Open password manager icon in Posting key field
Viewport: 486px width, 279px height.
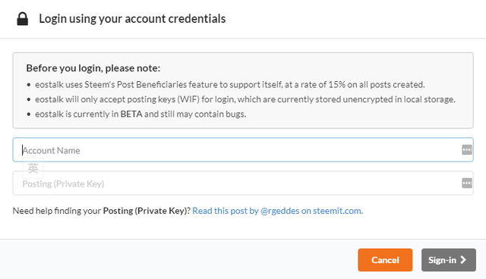pyautogui.click(x=467, y=183)
